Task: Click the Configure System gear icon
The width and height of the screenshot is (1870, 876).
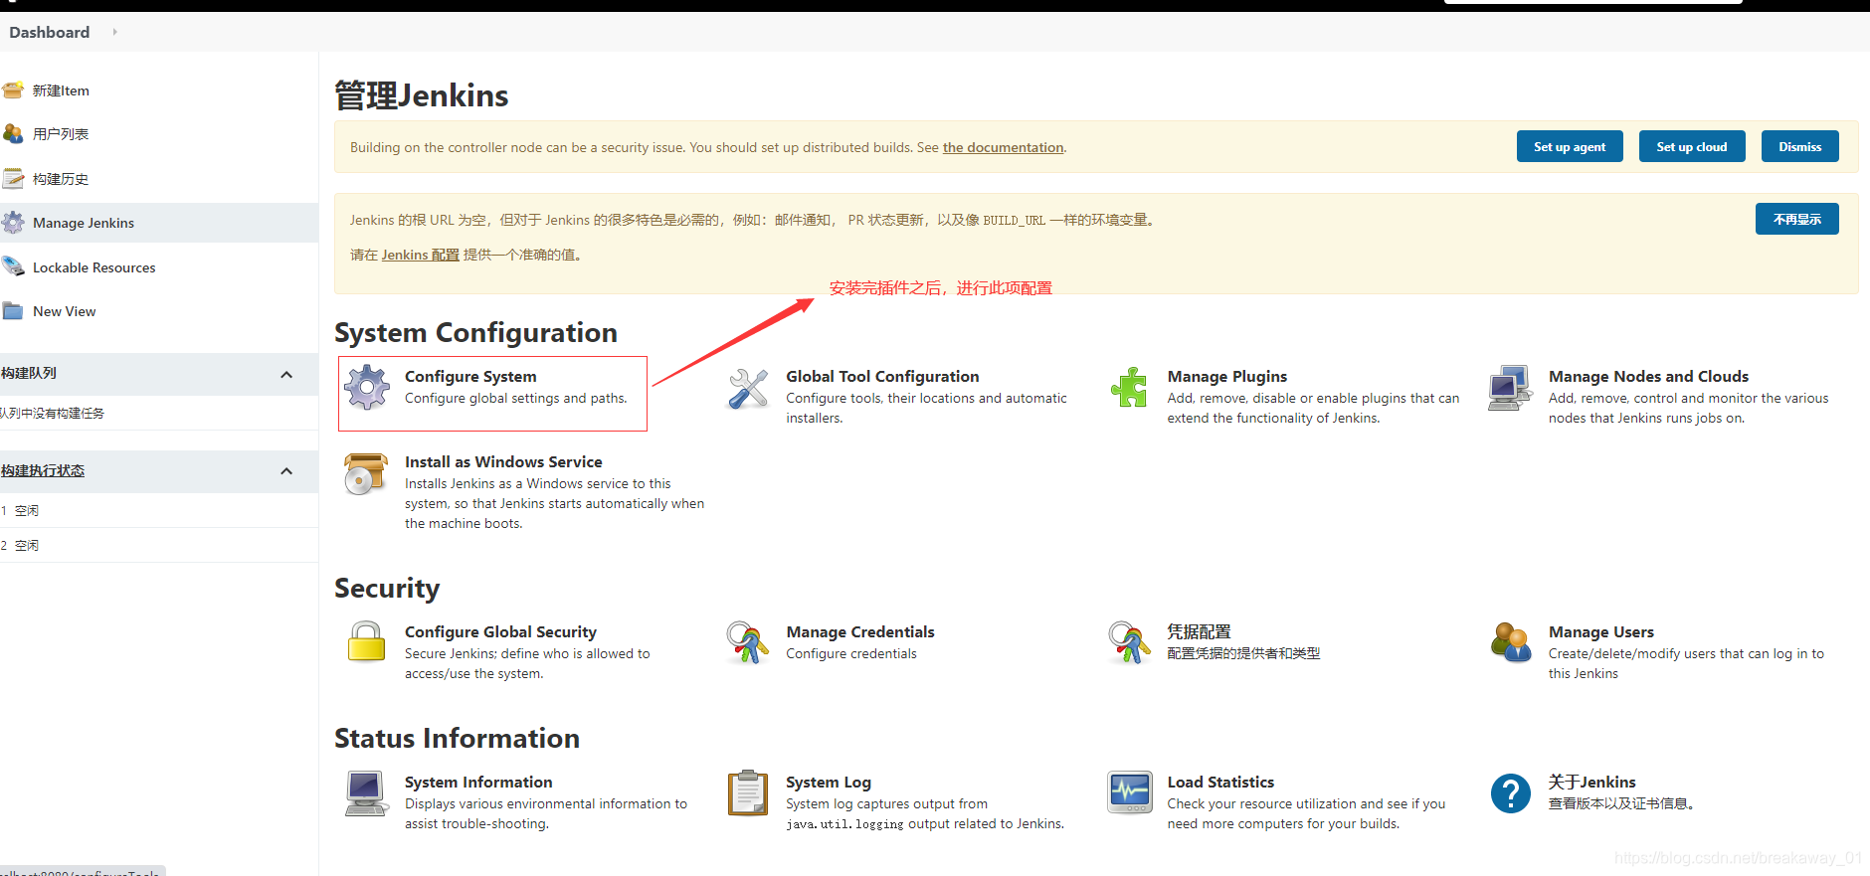Action: tap(367, 388)
